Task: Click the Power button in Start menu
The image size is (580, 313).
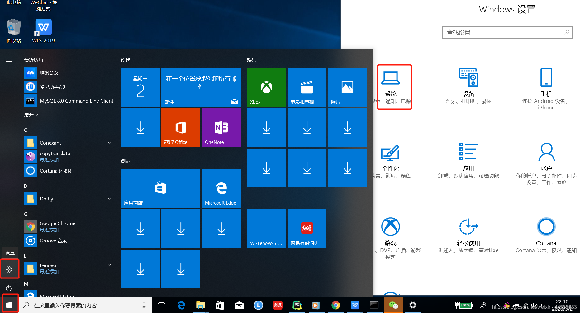Action: click(x=9, y=288)
